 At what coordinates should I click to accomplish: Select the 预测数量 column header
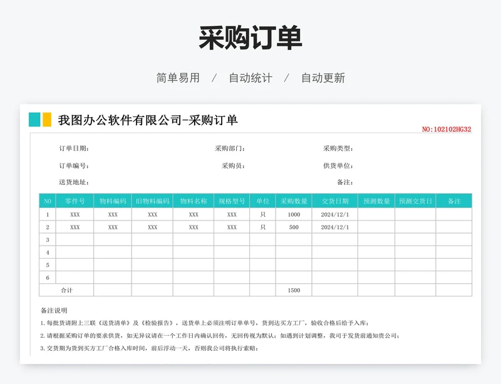tap(376, 201)
